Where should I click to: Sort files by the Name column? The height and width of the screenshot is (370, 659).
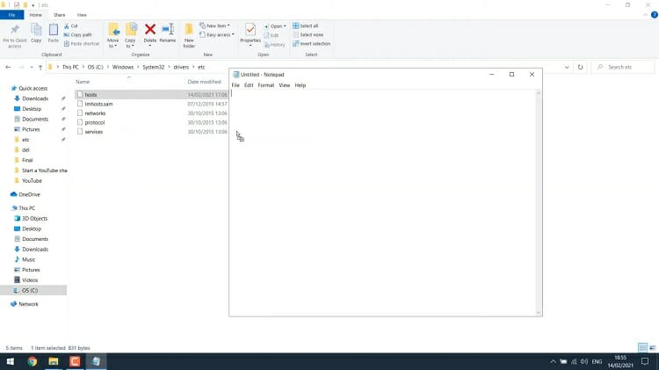click(x=83, y=82)
